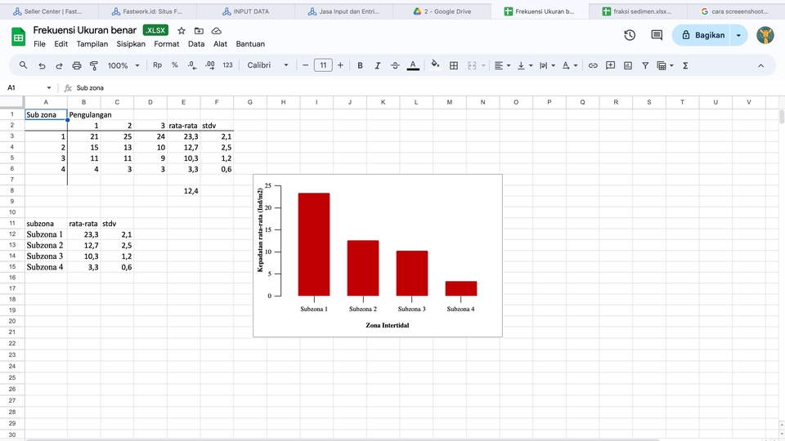This screenshot has width=785, height=441.
Task: Select row header 8
Action: tap(12, 190)
